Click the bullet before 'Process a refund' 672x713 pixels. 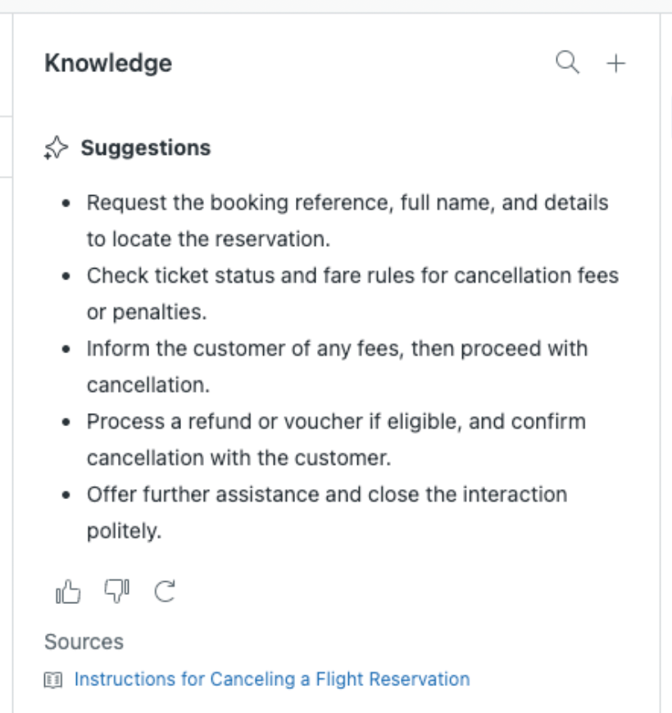[x=66, y=422]
